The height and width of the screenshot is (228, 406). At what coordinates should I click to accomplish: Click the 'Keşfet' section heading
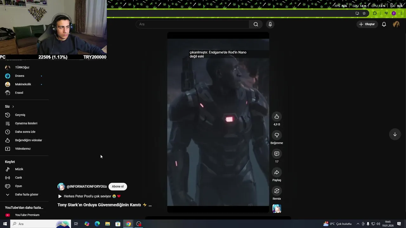10,162
